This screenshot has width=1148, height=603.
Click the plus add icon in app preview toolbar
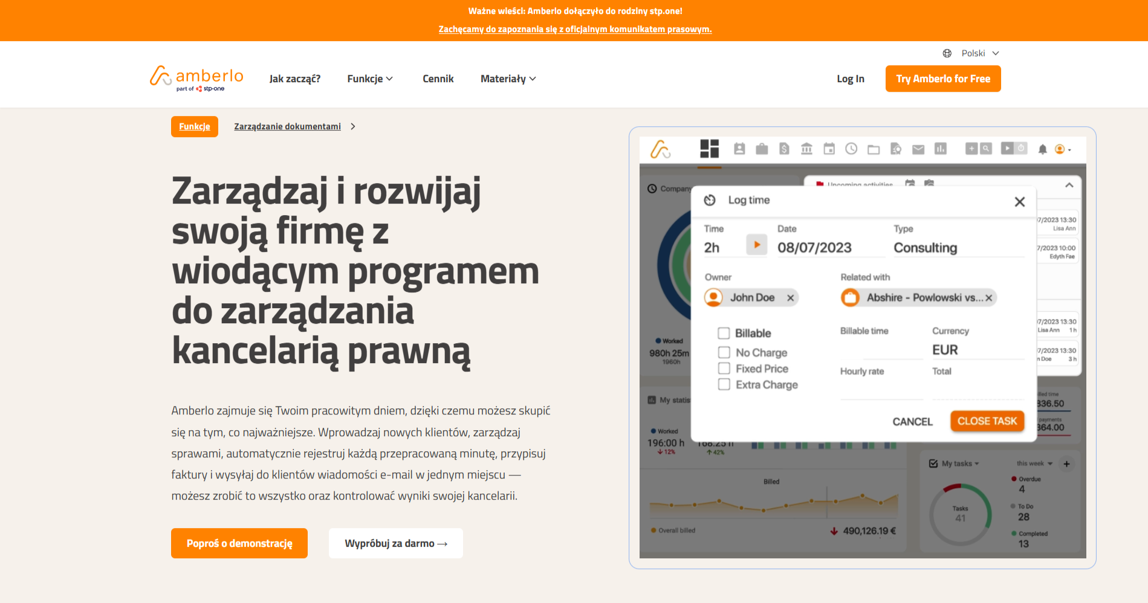click(971, 148)
